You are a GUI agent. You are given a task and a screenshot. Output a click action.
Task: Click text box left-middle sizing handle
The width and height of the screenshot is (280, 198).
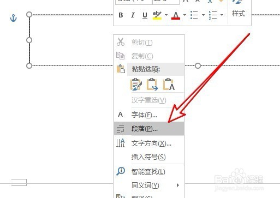[29, 40]
